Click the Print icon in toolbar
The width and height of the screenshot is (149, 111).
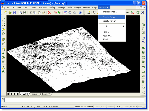coord(25,12)
